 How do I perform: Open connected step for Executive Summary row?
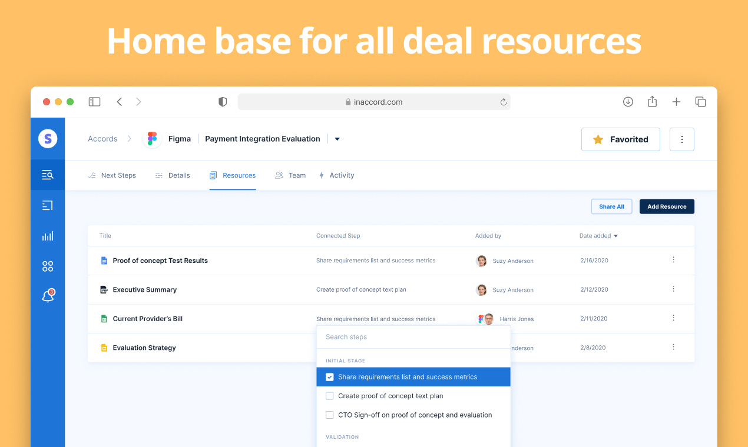pyautogui.click(x=361, y=289)
